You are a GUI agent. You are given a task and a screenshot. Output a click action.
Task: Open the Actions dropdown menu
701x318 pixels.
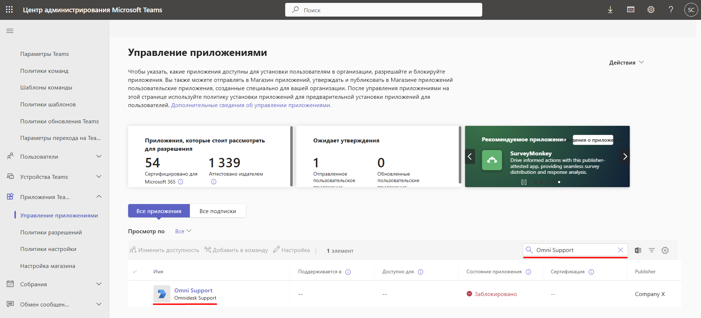(627, 62)
